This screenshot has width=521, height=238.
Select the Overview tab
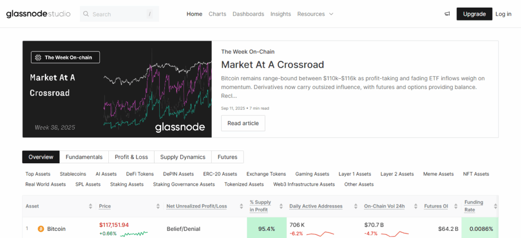[41, 157]
